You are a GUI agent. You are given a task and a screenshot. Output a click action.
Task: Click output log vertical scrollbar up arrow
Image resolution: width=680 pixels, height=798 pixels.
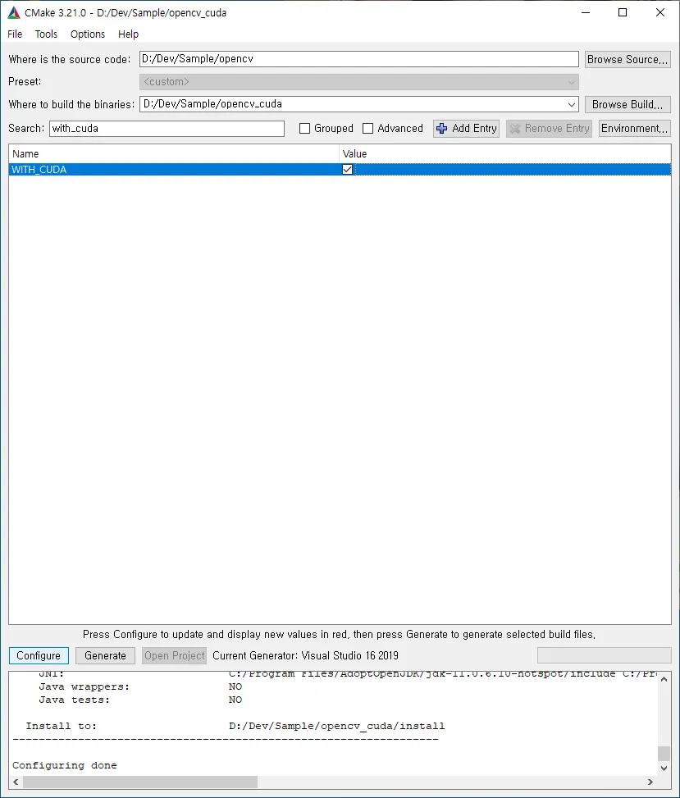(x=664, y=679)
